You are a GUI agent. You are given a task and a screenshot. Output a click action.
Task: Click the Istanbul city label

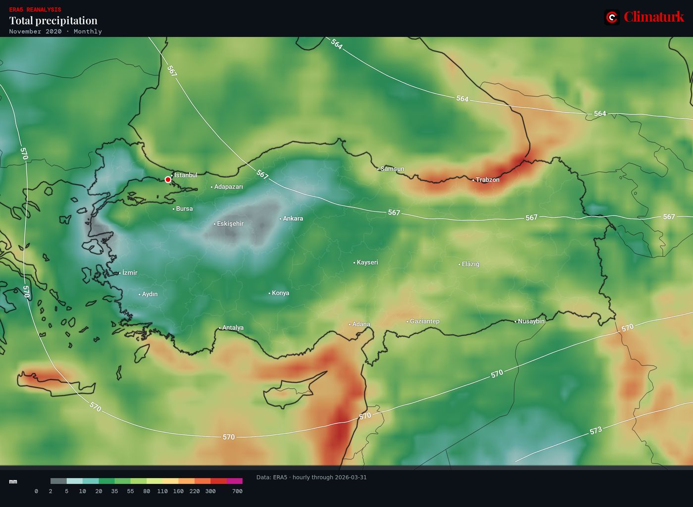pyautogui.click(x=186, y=175)
